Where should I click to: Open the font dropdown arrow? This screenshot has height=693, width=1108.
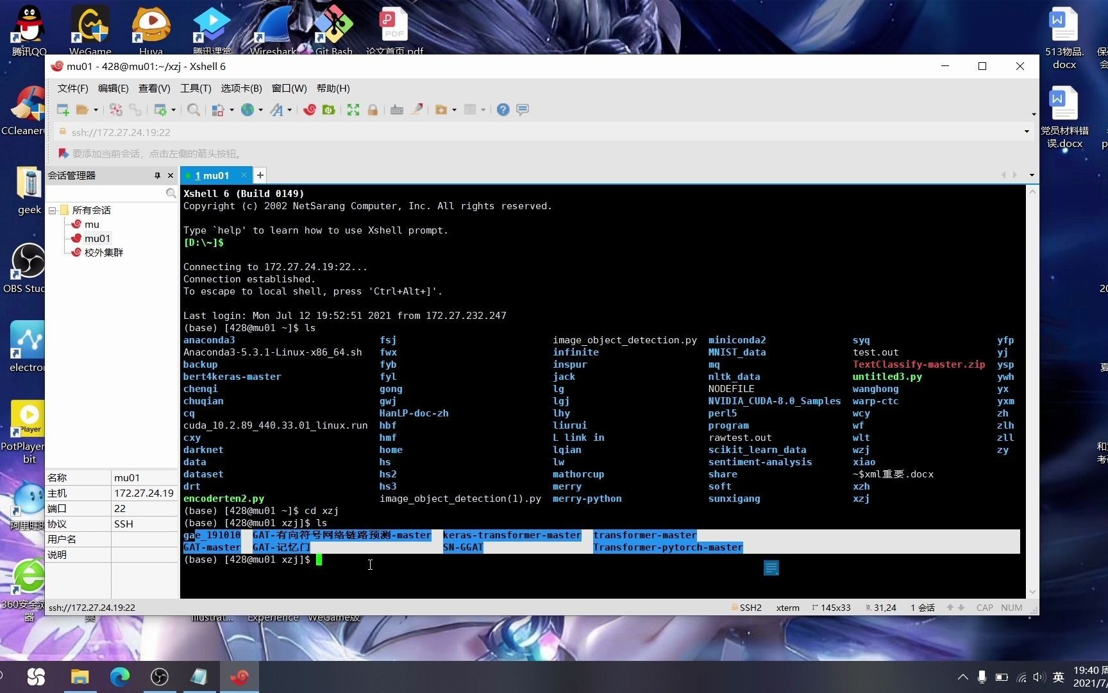(289, 110)
